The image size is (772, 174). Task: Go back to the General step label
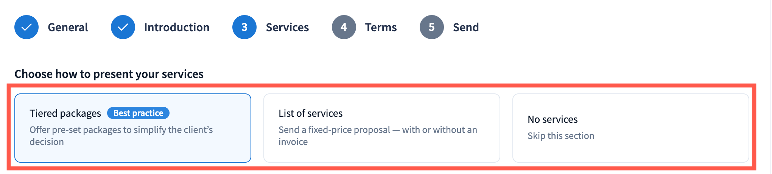pyautogui.click(x=68, y=27)
